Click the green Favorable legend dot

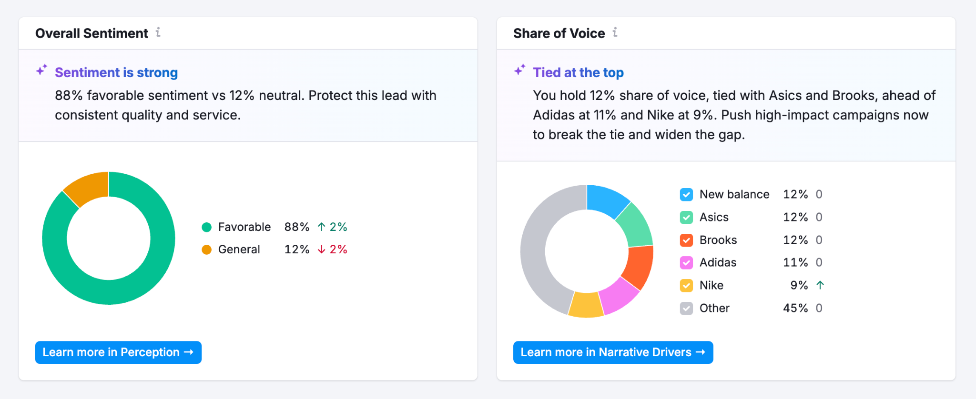pos(206,227)
